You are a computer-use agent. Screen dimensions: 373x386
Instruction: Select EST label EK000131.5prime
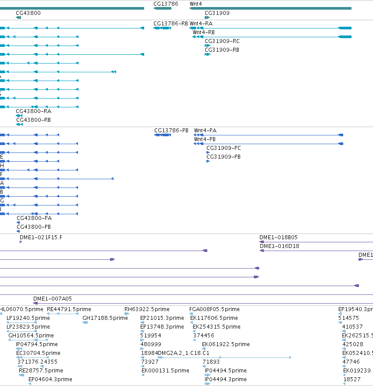click(x=165, y=371)
